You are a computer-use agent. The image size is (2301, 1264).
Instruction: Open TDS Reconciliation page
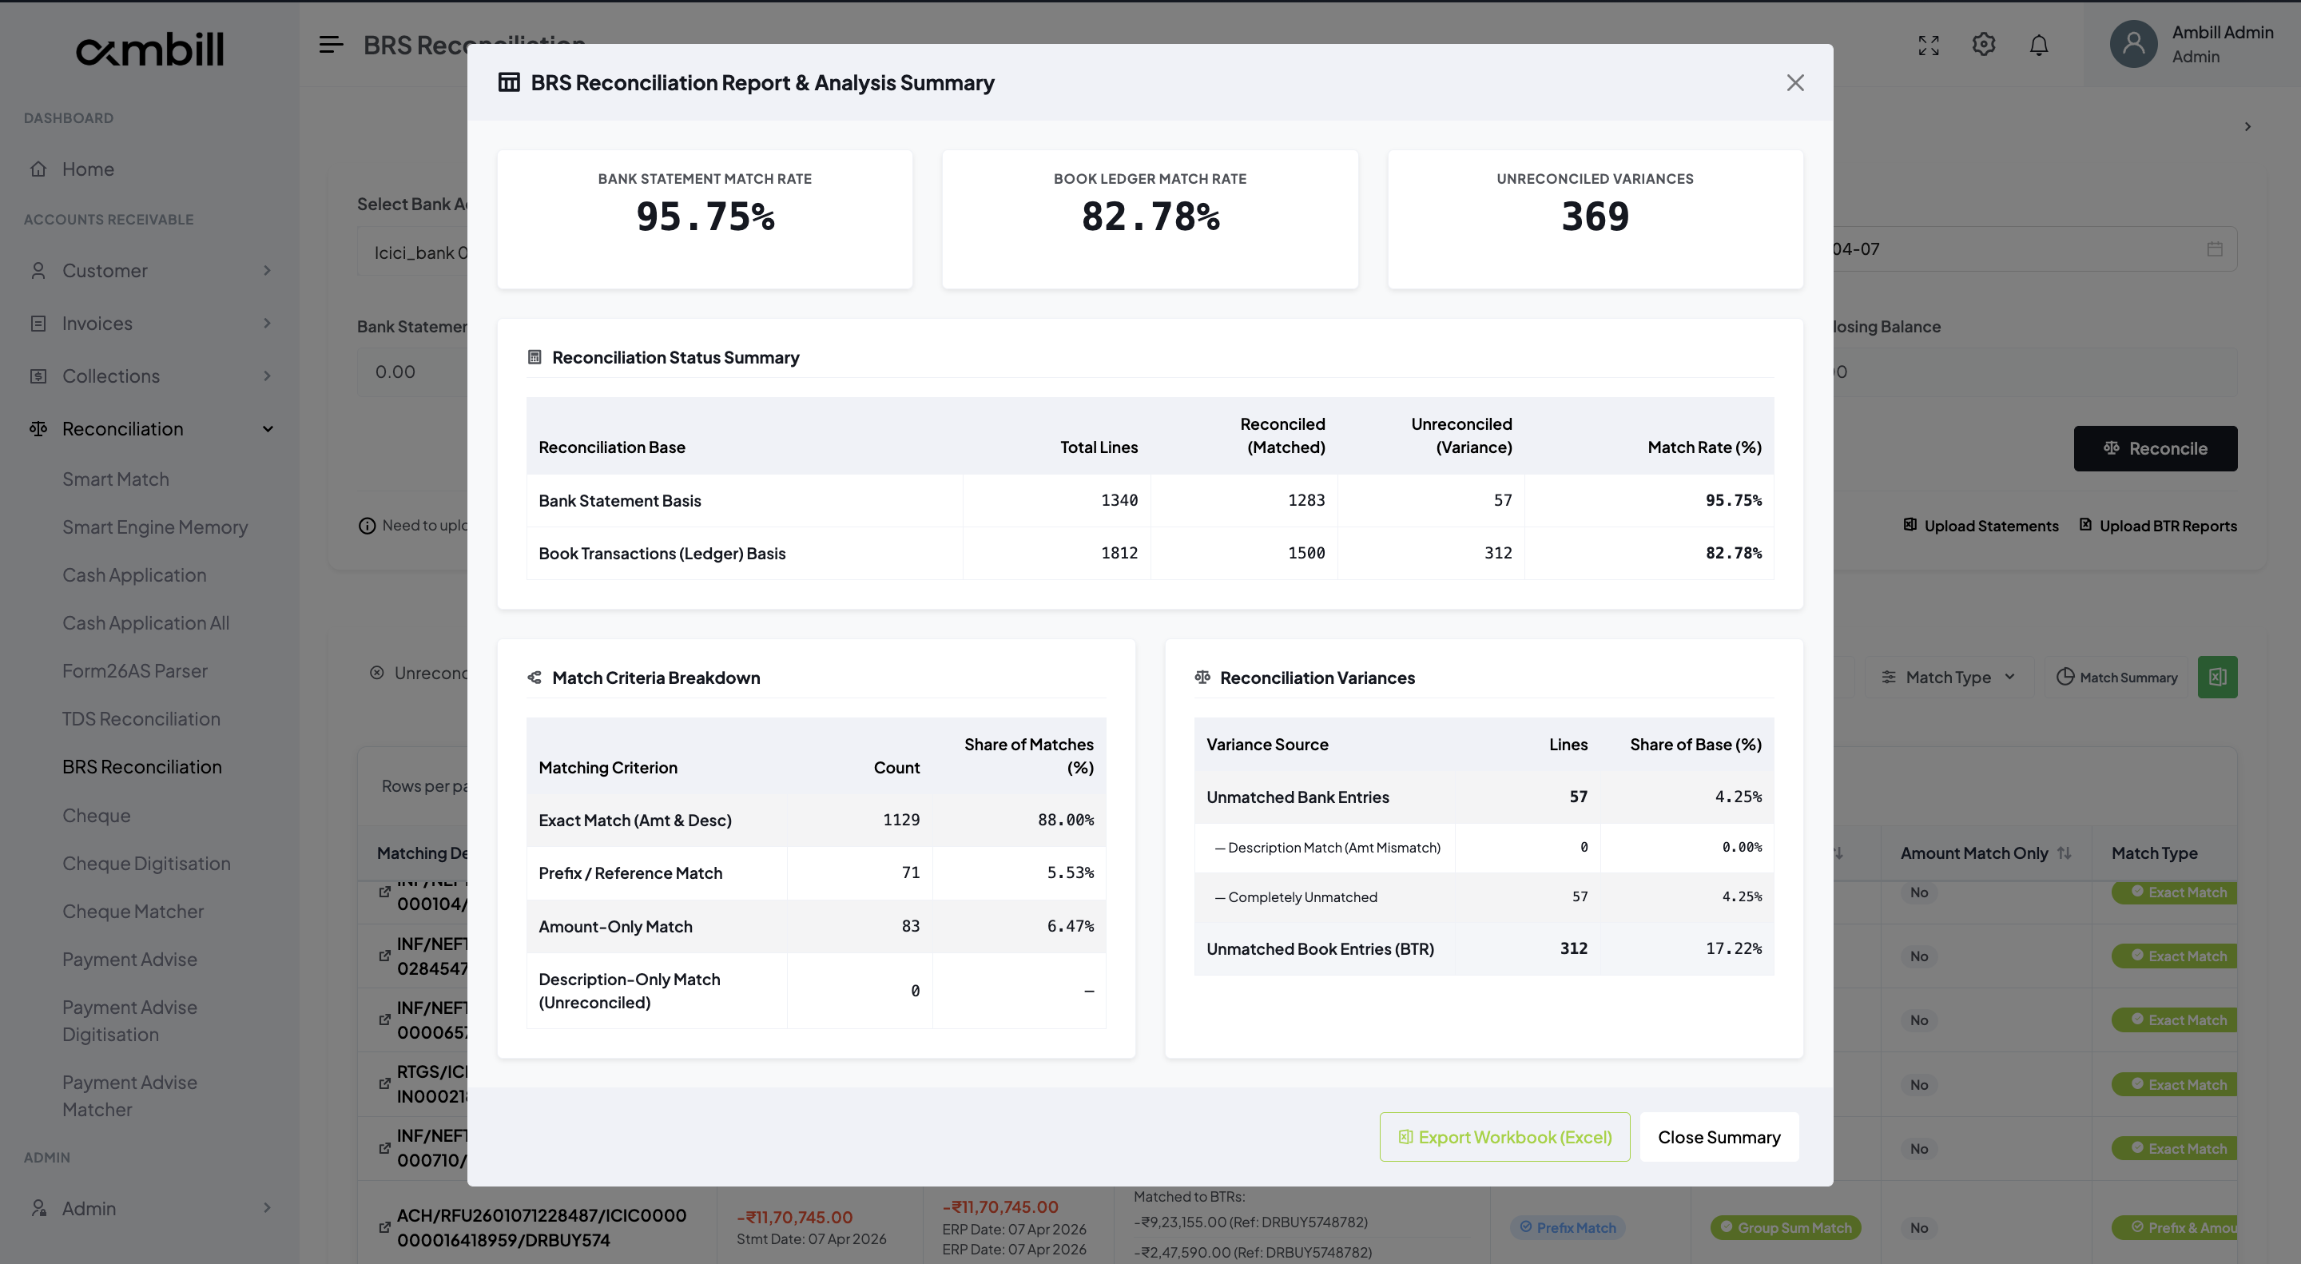click(x=141, y=718)
